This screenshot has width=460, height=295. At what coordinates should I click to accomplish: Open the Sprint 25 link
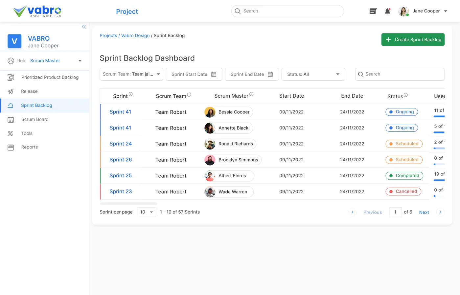[121, 176]
